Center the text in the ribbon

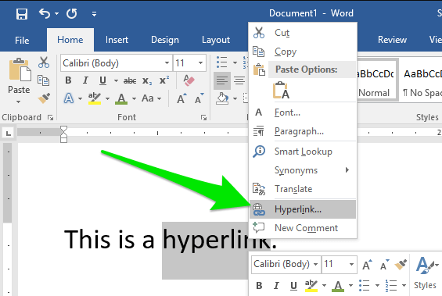pos(239,80)
